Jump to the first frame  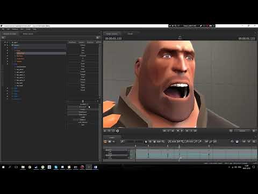[x=164, y=131]
